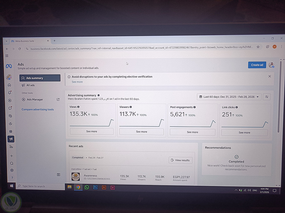The image size is (285, 213).
Task: Open Photoshop from the taskbar
Action: coord(95,187)
